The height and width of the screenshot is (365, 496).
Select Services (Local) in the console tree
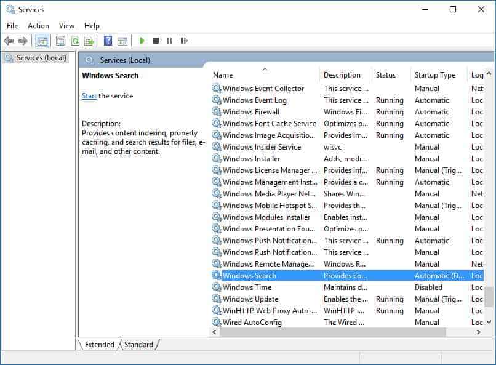(41, 58)
